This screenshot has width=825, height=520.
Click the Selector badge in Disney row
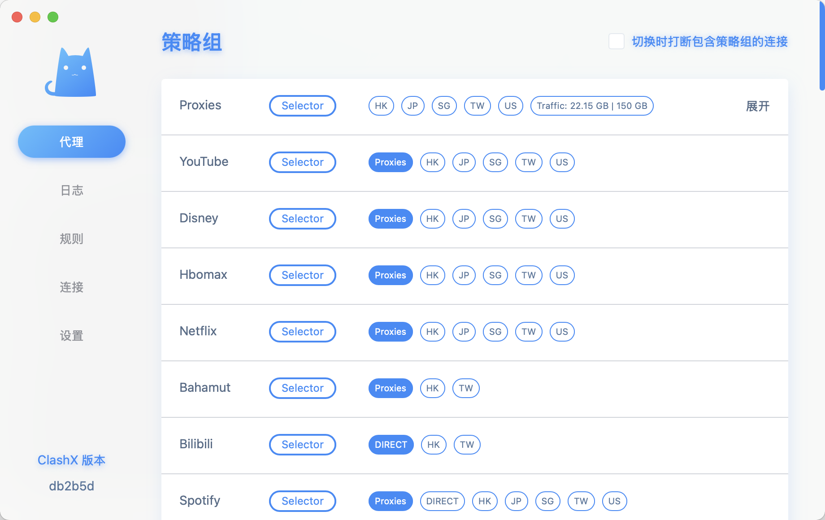[303, 219]
